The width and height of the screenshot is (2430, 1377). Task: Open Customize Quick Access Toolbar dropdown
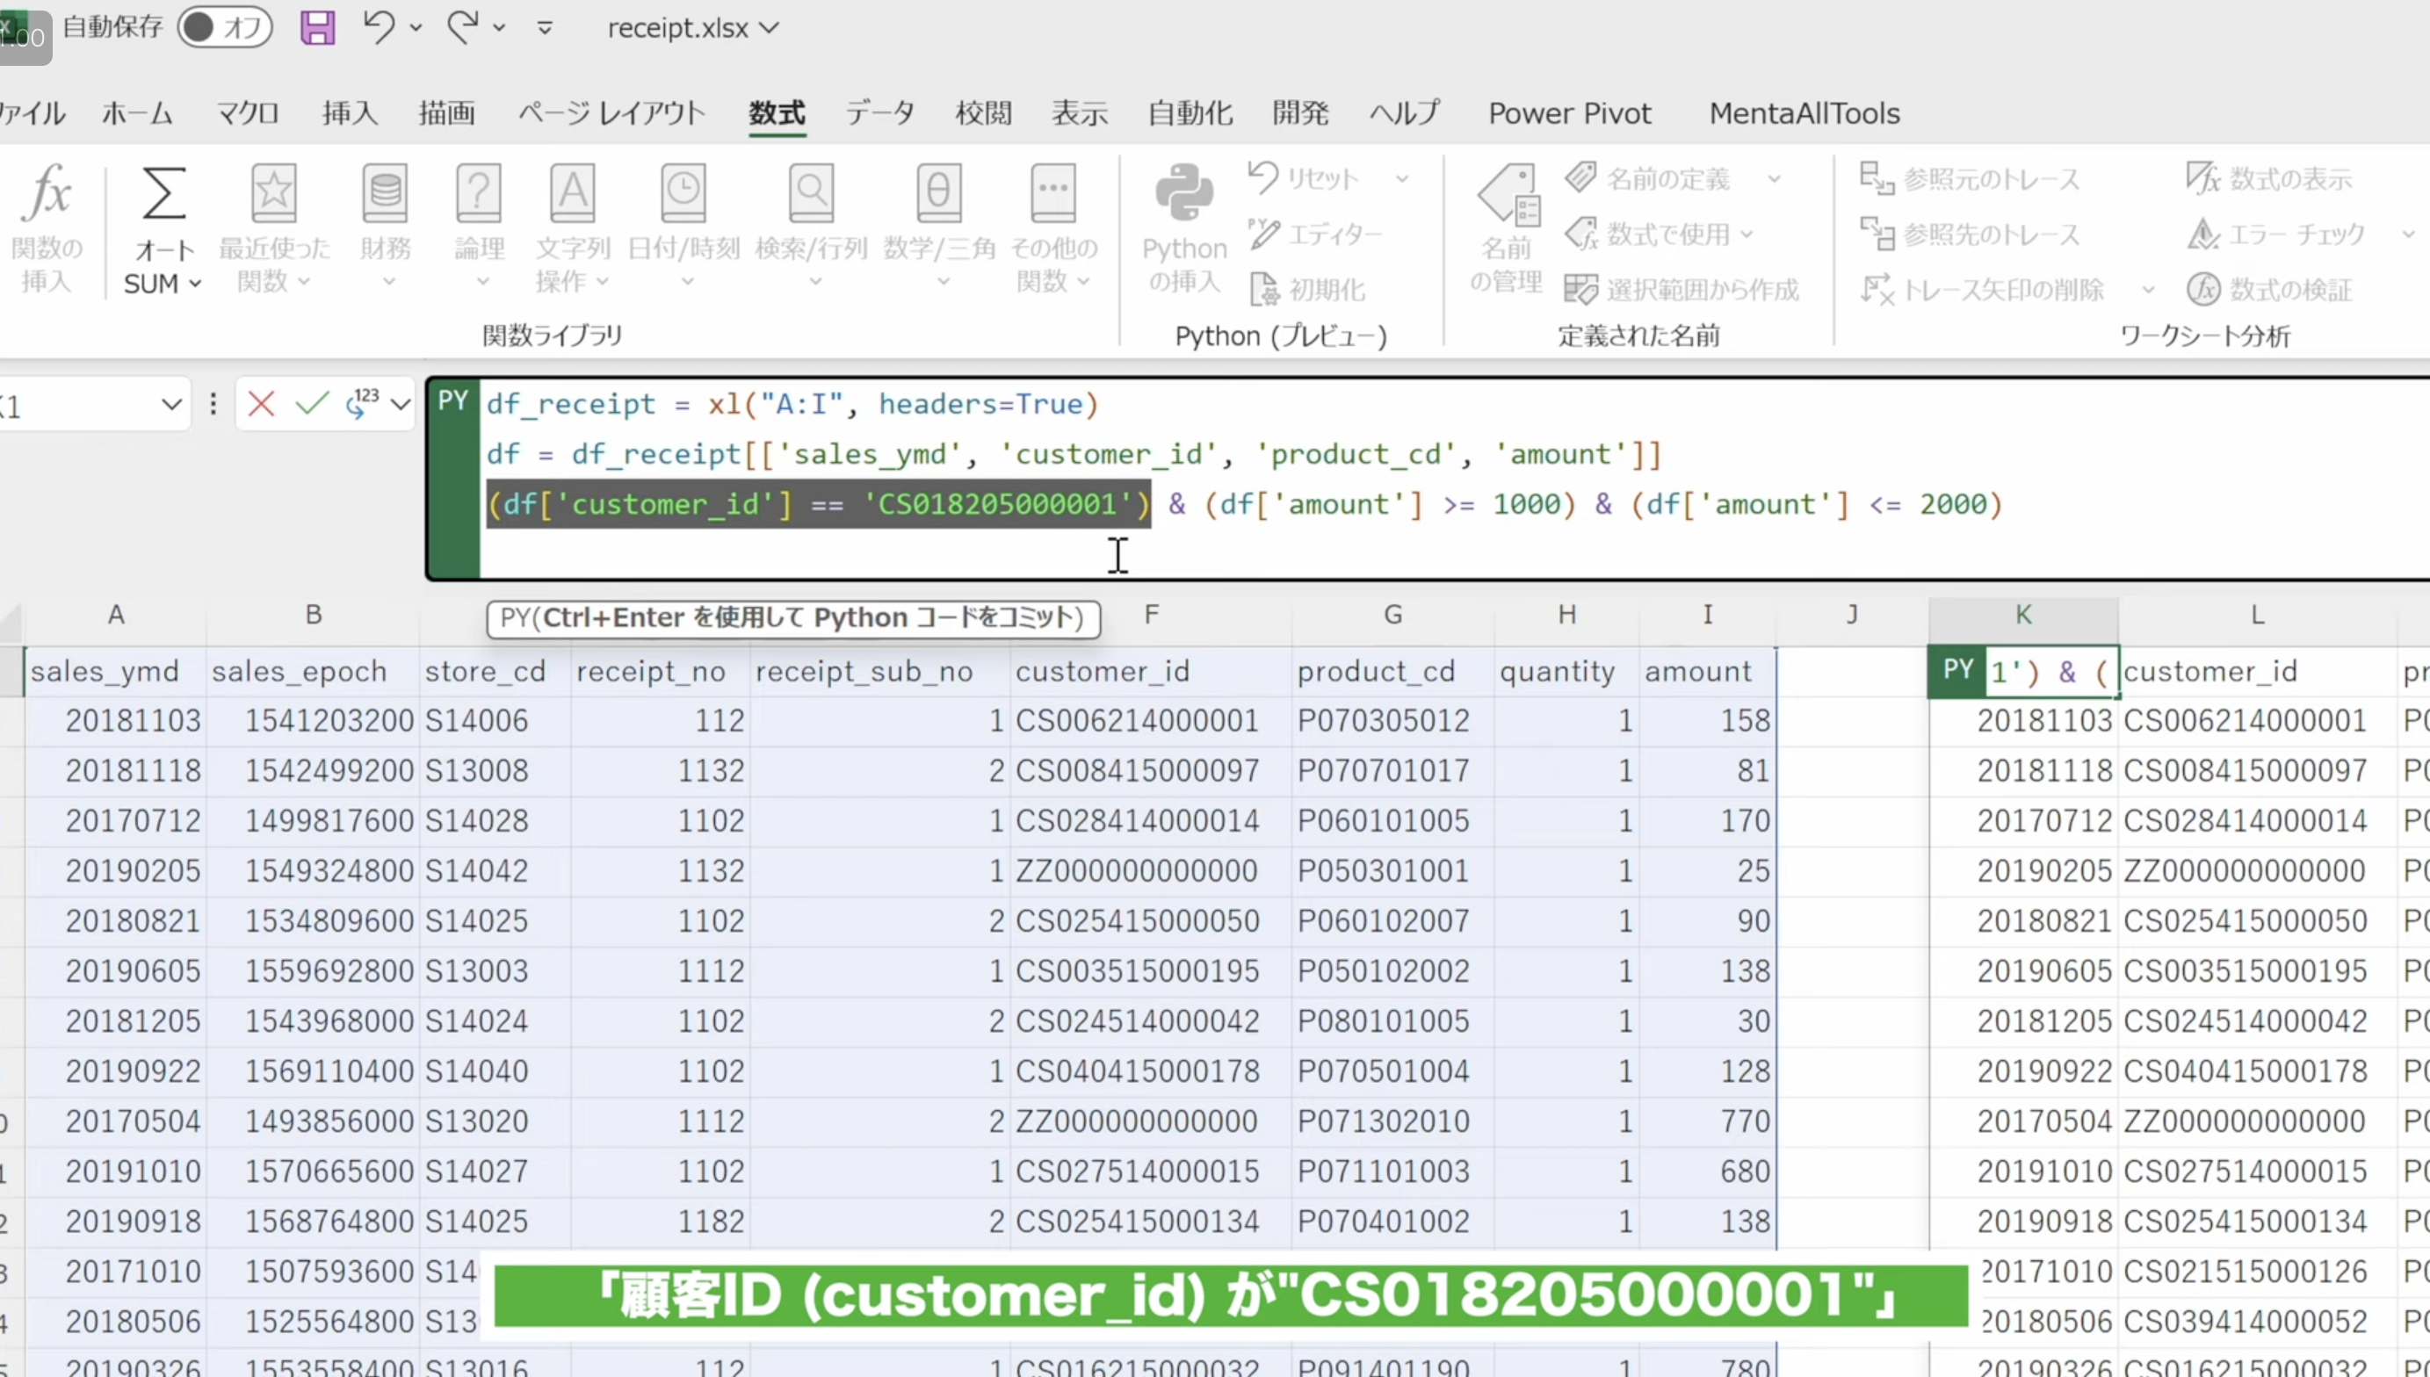click(545, 28)
